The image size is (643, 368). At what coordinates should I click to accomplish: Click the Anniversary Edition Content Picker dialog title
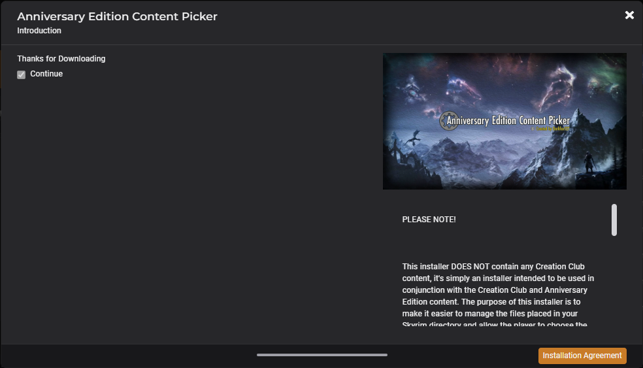coord(117,16)
